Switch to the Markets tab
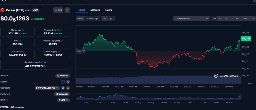 click(x=95, y=10)
